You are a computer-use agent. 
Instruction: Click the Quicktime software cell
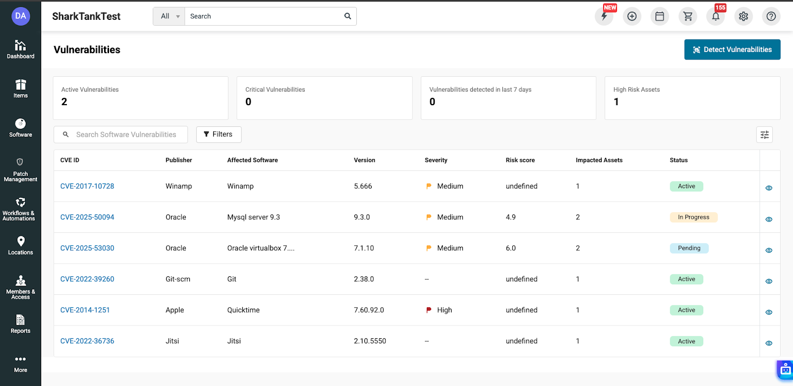coord(243,310)
